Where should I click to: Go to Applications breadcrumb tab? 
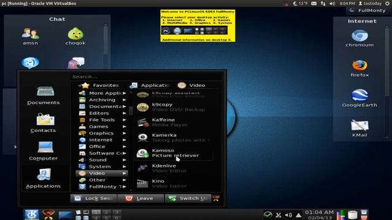pyautogui.click(x=150, y=86)
